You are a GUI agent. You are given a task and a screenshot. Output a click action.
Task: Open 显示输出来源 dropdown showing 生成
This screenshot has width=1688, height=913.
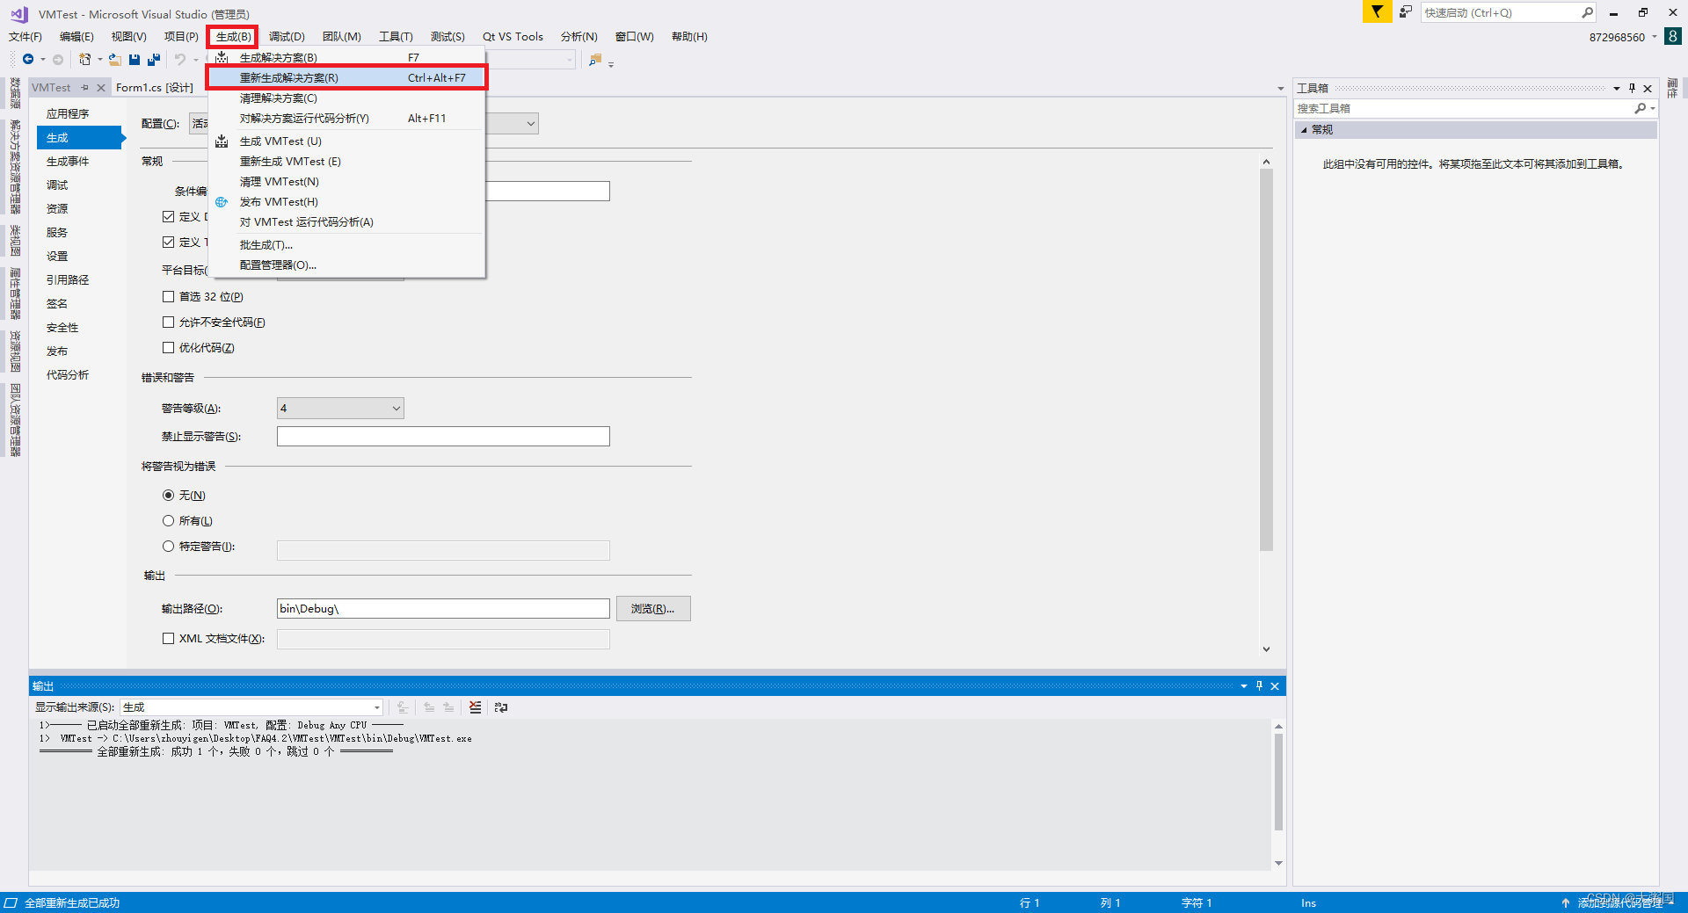[x=251, y=707]
